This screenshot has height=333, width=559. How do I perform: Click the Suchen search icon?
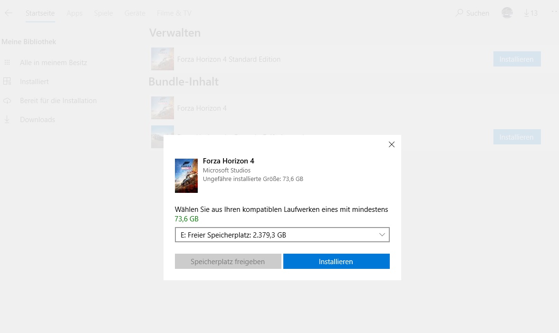tap(459, 13)
